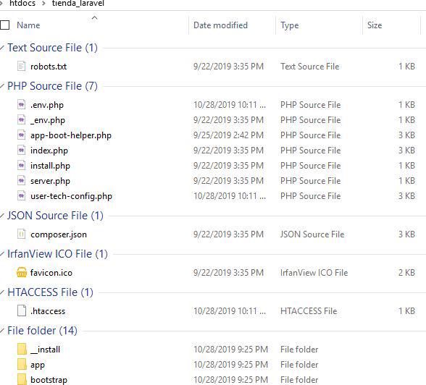
Task: Click the .env.php file icon
Action: (x=22, y=104)
